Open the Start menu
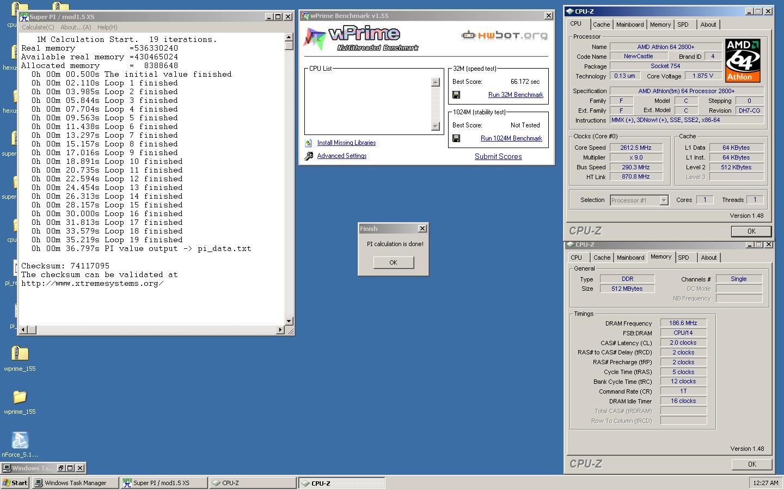 coord(15,483)
